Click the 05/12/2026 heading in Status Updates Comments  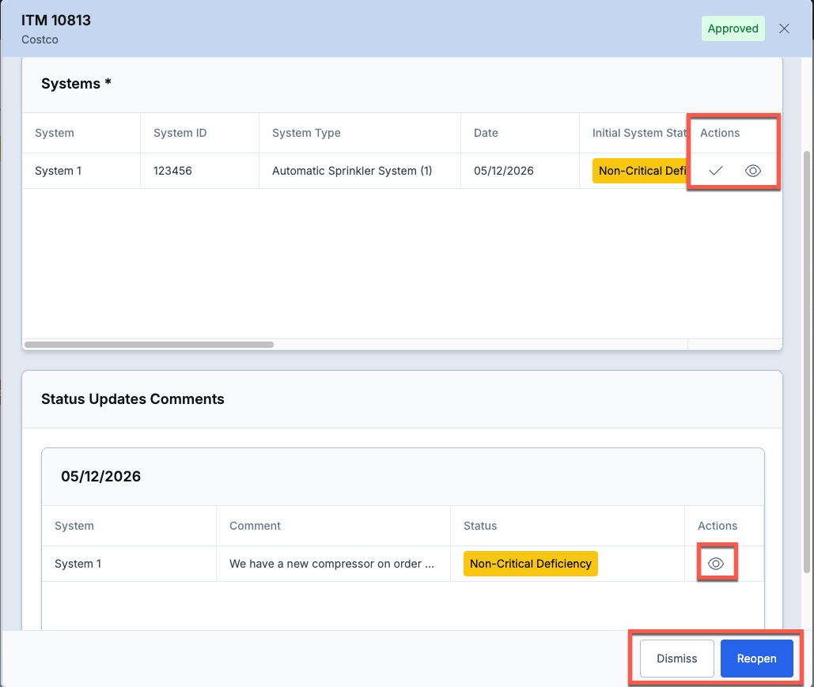point(100,477)
